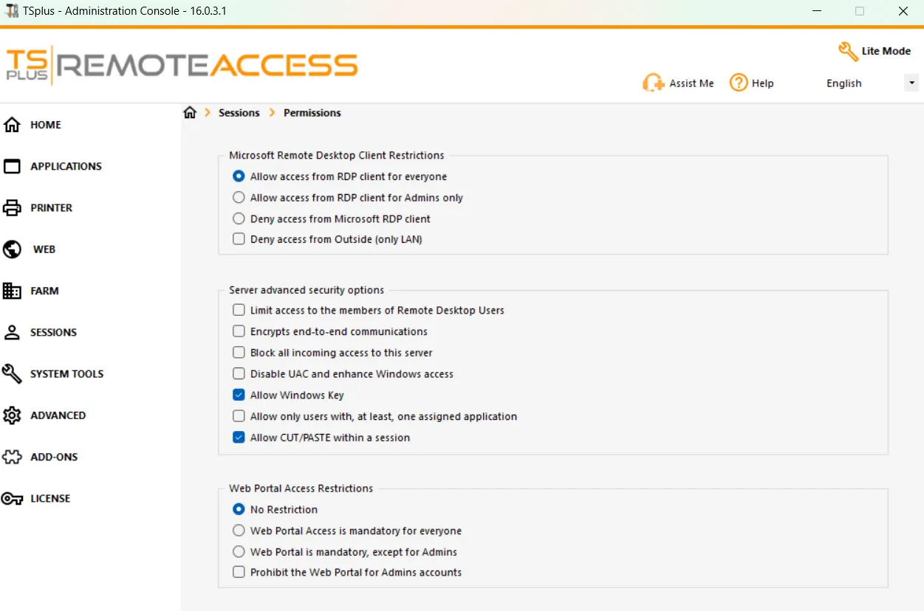Click the System Tools wrench icon
This screenshot has width=924, height=611.
(12, 373)
